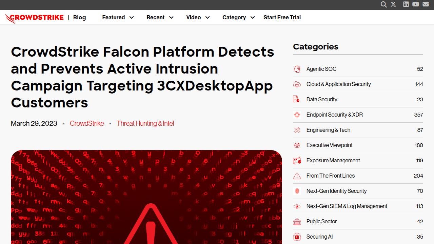434x244 pixels.
Task: Click the count 87 for Engineering & Tech
Action: tap(420, 130)
